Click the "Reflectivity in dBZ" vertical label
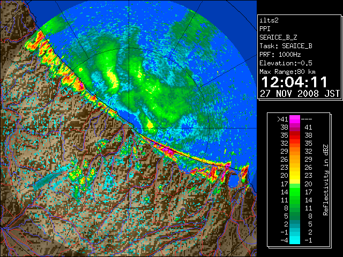Image resolution: width=343 pixels, height=257 pixels. (325, 180)
